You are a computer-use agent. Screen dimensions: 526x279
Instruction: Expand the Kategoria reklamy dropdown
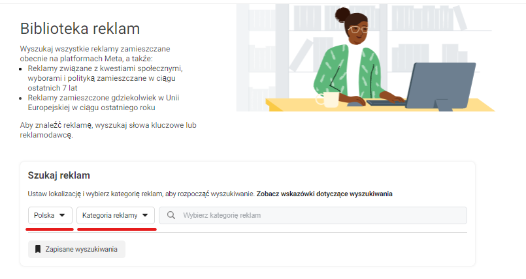click(x=116, y=215)
